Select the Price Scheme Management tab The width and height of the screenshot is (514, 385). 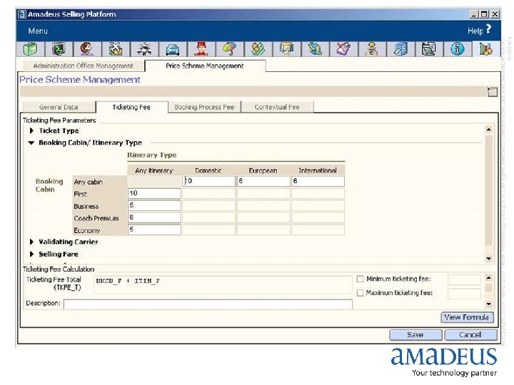[x=205, y=66]
